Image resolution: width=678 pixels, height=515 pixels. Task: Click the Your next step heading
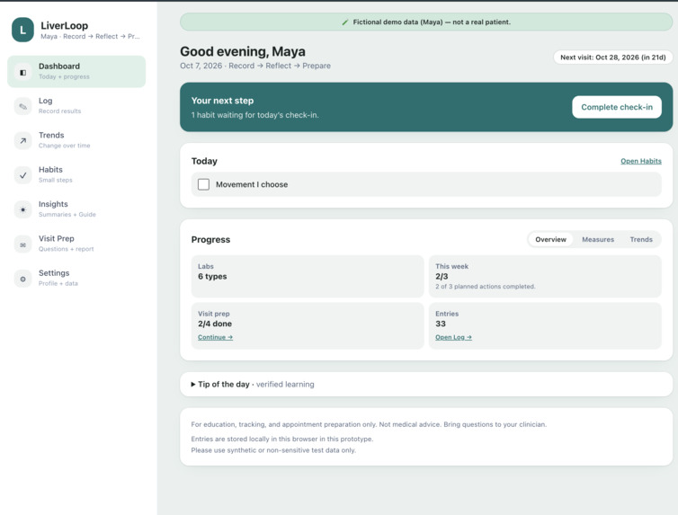tap(222, 101)
